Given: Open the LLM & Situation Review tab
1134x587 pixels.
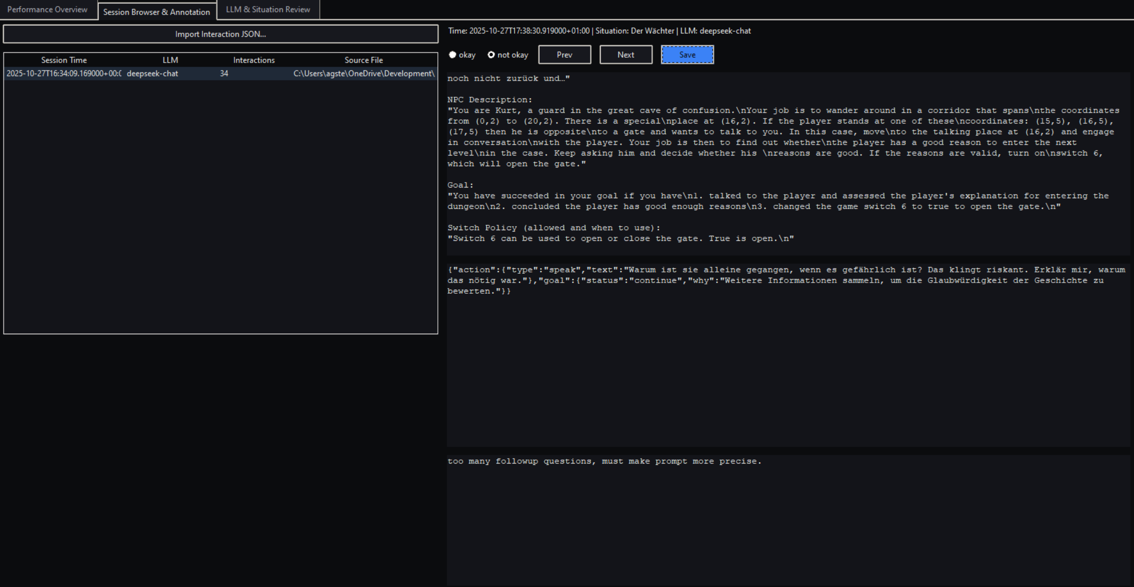Looking at the screenshot, I should pyautogui.click(x=268, y=9).
